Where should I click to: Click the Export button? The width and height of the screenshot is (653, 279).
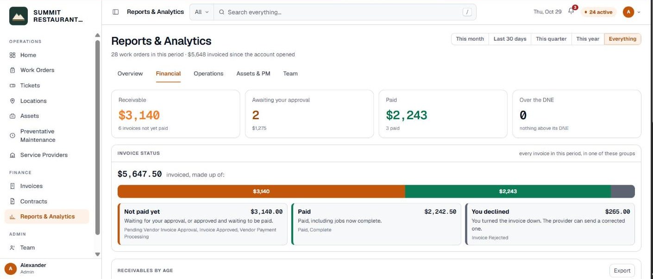(x=622, y=271)
